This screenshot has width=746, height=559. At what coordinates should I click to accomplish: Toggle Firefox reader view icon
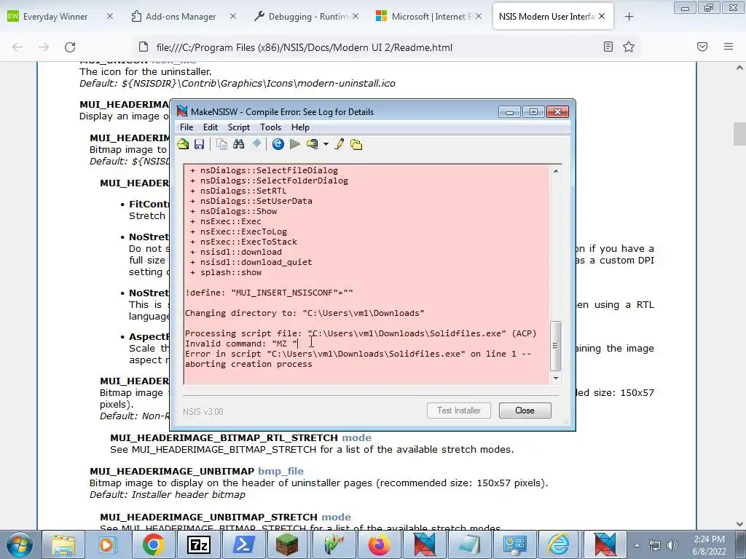pos(608,47)
